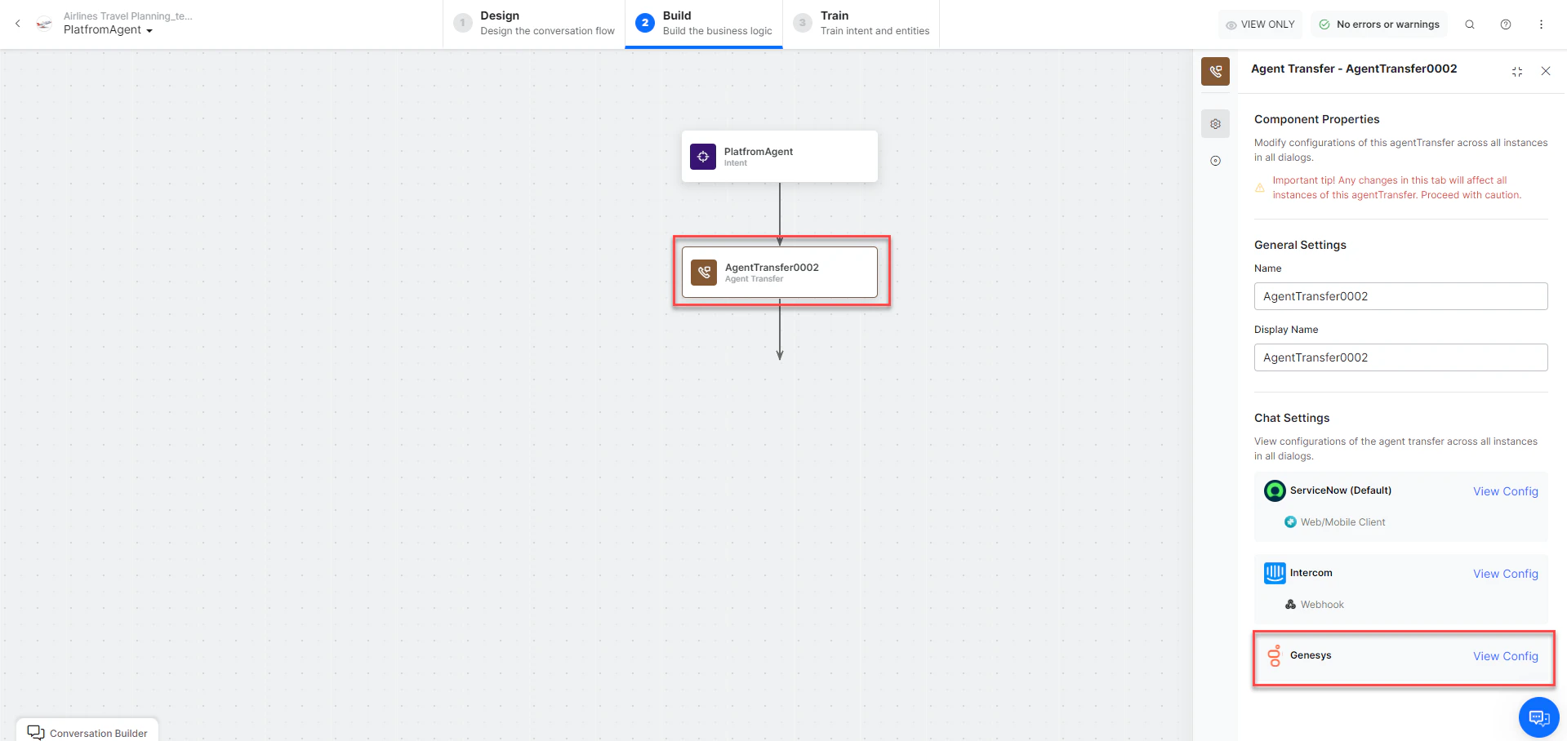The image size is (1567, 741).
Task: Click the Genesys logo icon
Action: point(1275,654)
